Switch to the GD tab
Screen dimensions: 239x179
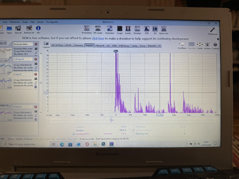pos(108,45)
